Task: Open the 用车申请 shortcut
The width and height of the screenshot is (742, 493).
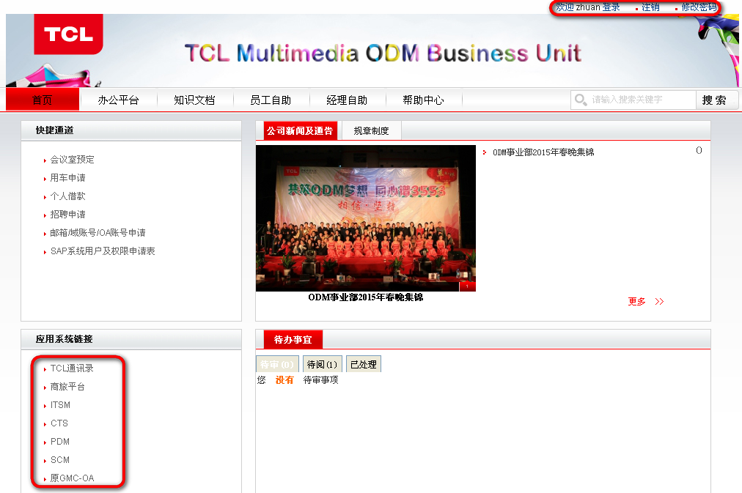Action: pos(67,178)
